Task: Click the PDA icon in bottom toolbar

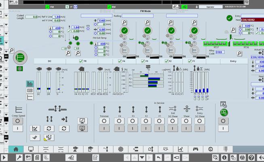Action: pos(72,158)
